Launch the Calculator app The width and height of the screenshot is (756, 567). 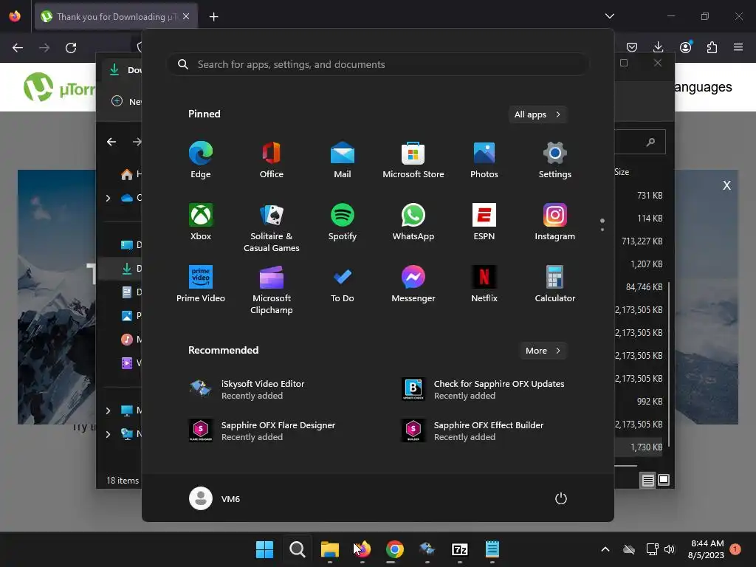(x=555, y=284)
